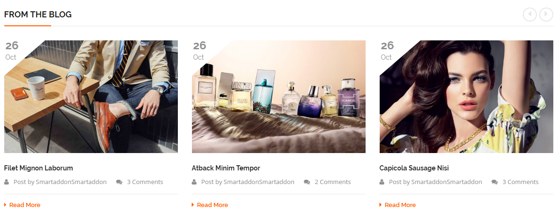
Task: Click Read More under Capicola Sausage Nisi
Action: pos(400,205)
